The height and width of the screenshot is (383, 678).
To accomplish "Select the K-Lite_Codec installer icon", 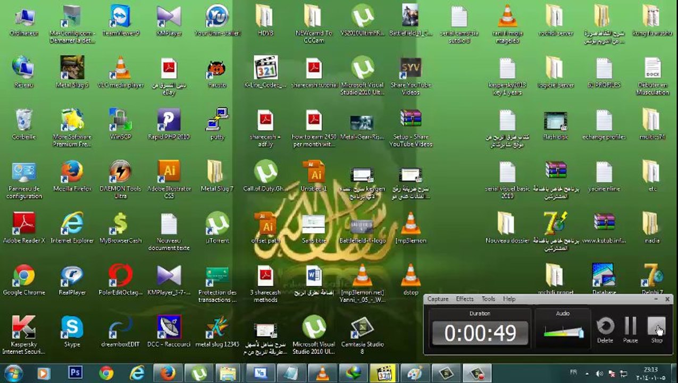I will 265,72.
